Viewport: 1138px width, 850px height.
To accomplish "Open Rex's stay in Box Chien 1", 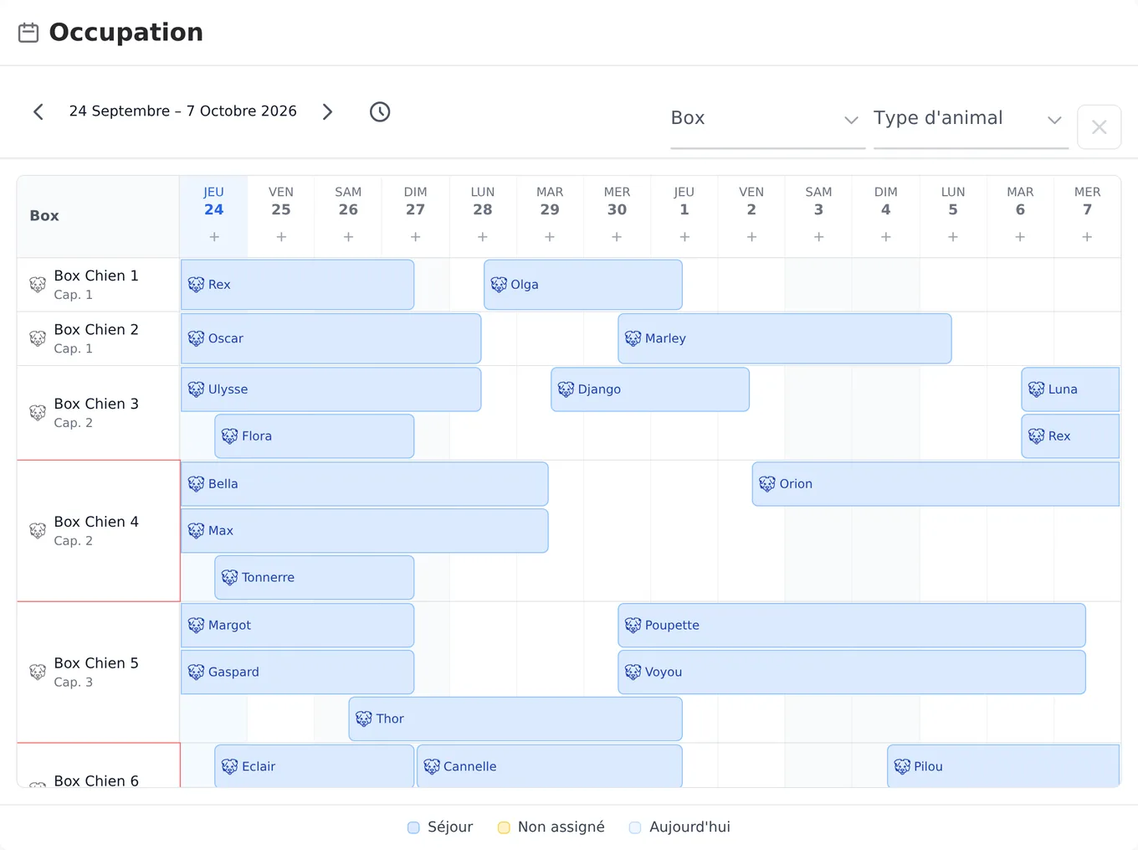I will click(297, 285).
